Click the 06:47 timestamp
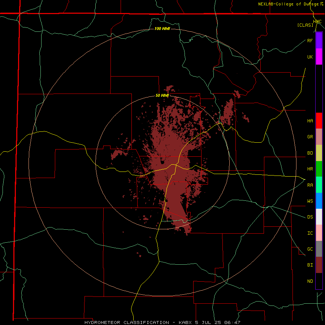 point(232,322)
